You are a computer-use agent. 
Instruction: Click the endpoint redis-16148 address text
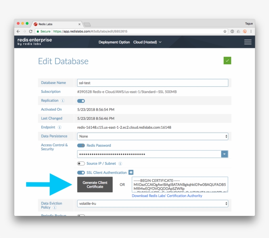click(x=124, y=127)
